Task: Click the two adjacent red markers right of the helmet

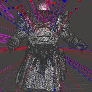Action: (x=53, y=3)
